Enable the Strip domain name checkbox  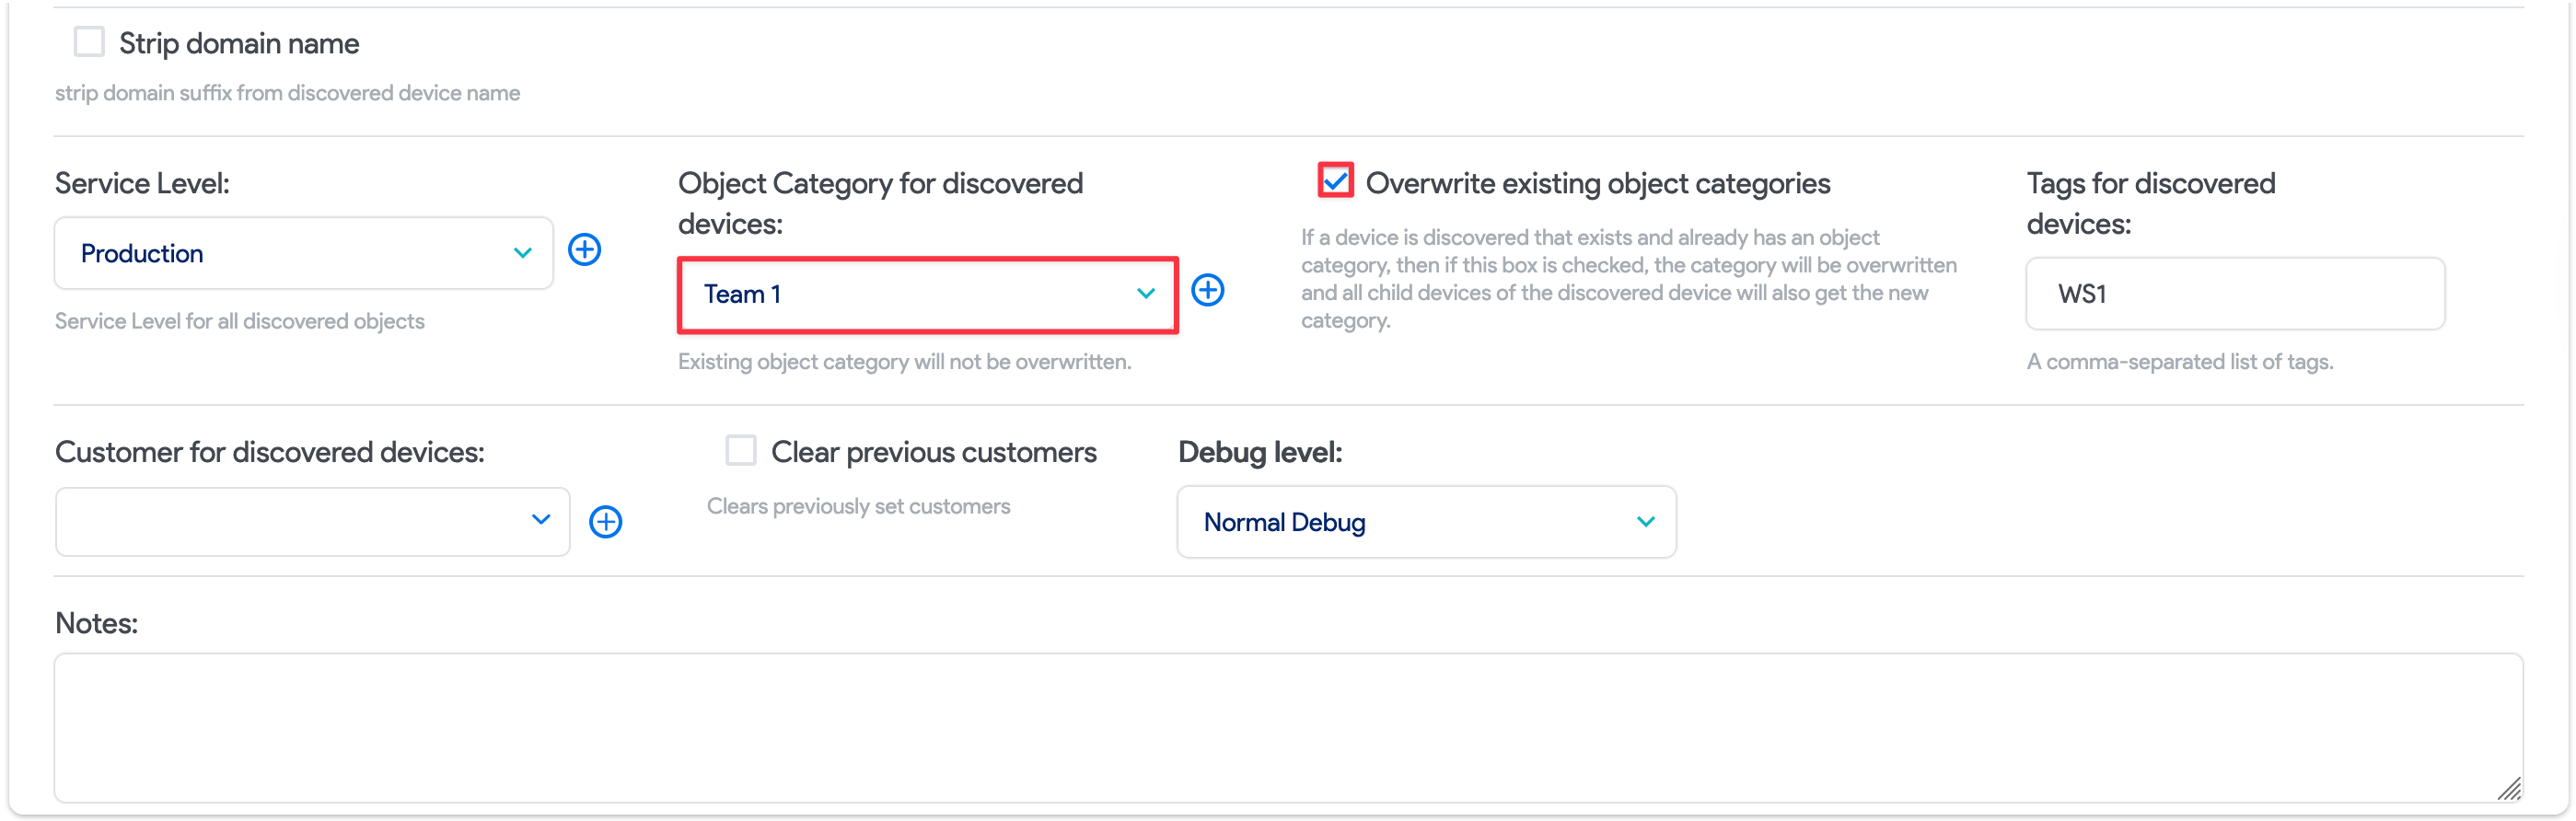89,41
